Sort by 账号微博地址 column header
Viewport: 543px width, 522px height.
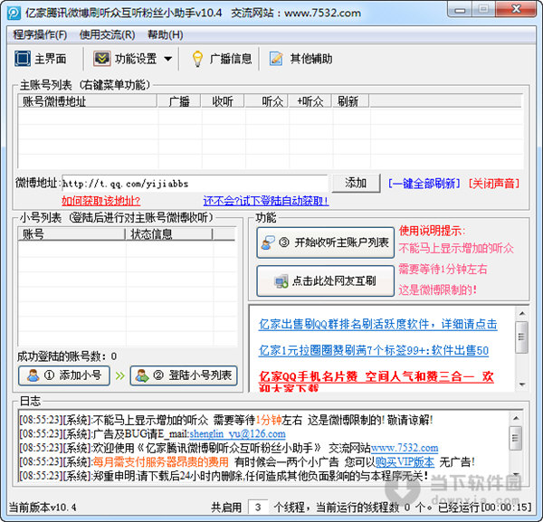tap(88, 101)
